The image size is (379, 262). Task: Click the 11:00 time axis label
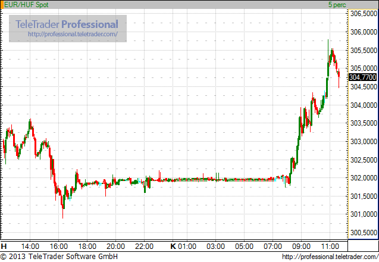point(330,247)
